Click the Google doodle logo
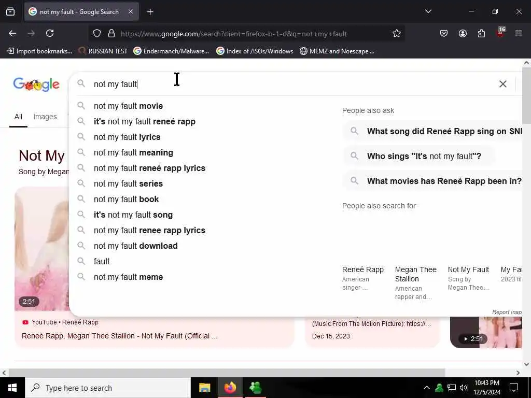 point(36,84)
